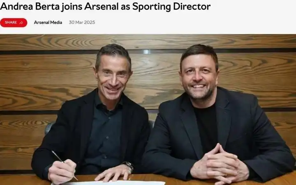This screenshot has width=296, height=185.
Task: Select the 30 Mar 2025 date
Action: tap(82, 23)
